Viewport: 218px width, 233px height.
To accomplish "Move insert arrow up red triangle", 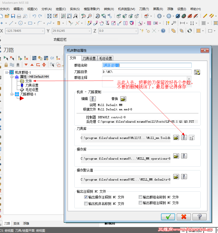I will click(32, 65).
